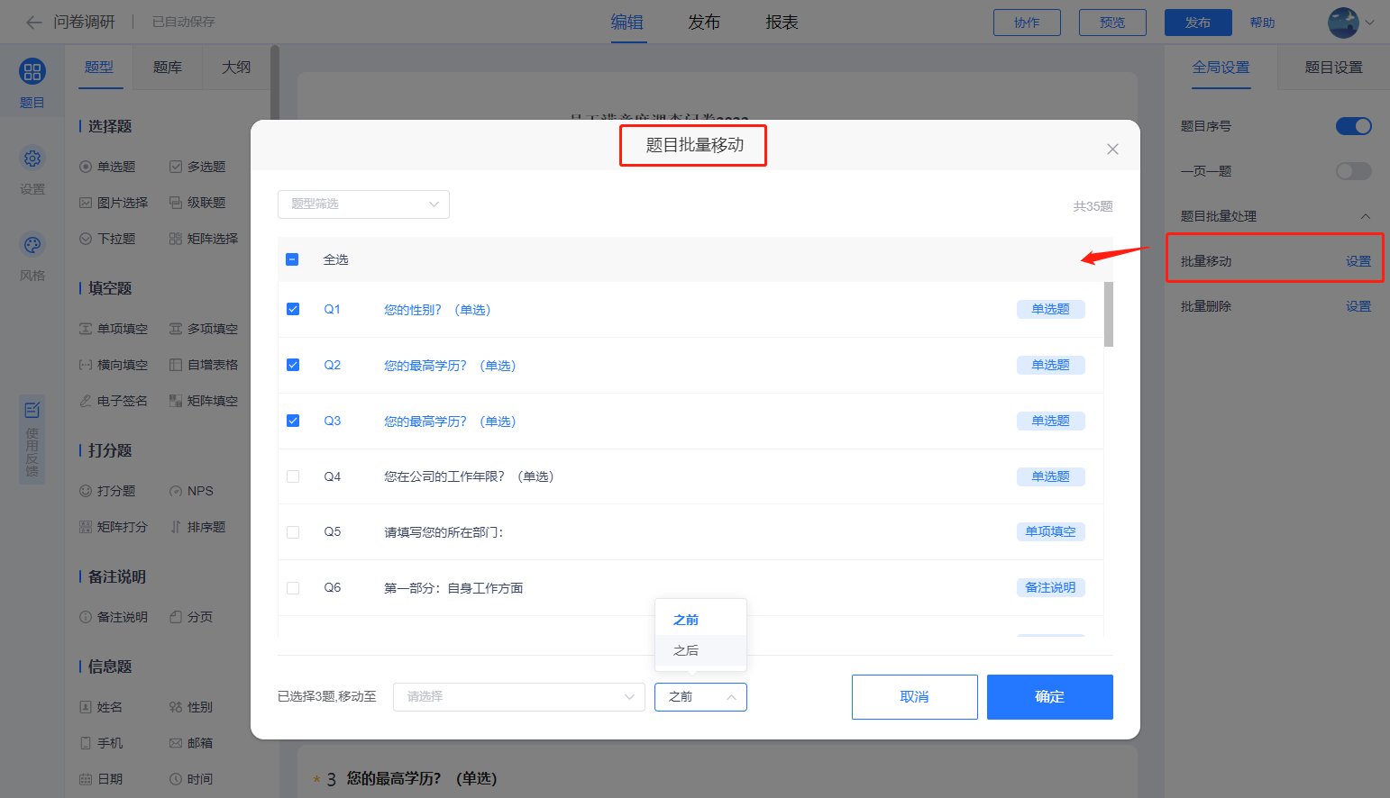1390x798 pixels.
Task: Switch to the 发布 top tab
Action: click(704, 23)
